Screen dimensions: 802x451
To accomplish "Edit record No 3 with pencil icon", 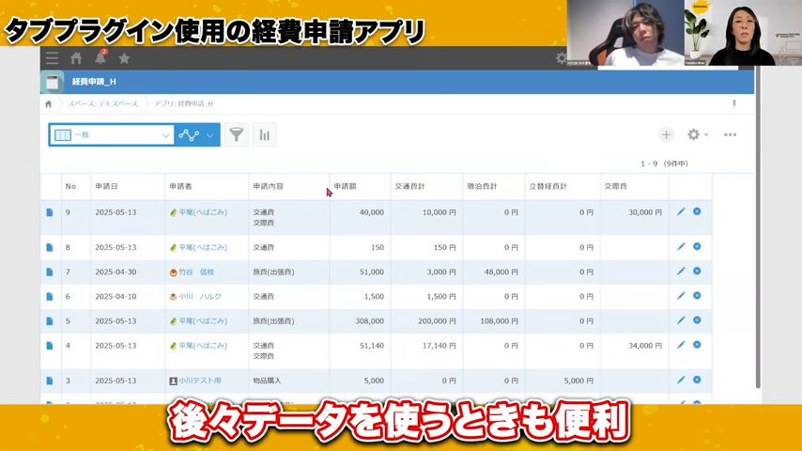I will coord(681,380).
